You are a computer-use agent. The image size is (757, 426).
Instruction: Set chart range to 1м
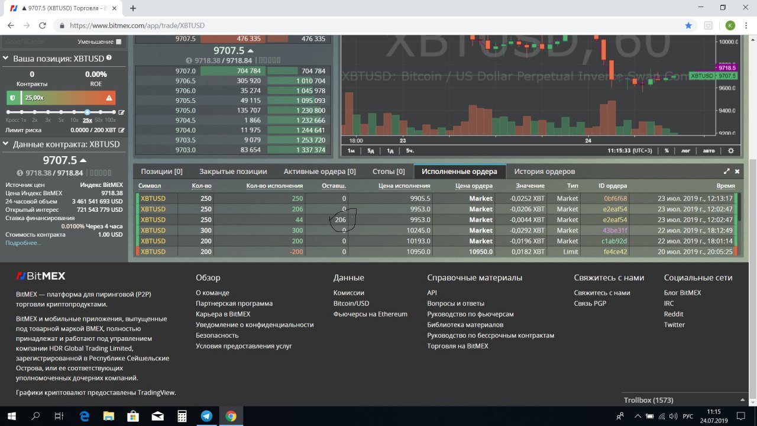[351, 150]
